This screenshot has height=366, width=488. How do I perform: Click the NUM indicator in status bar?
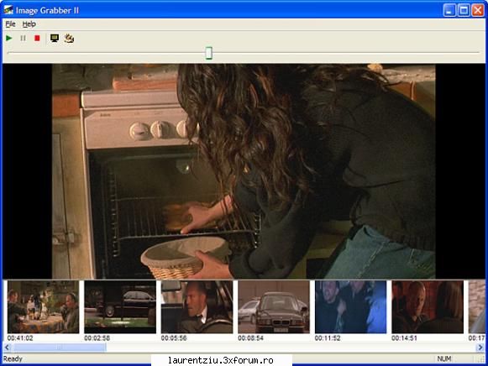pyautogui.click(x=444, y=358)
